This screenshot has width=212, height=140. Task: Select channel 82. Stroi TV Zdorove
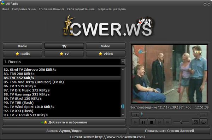click(x=62, y=70)
